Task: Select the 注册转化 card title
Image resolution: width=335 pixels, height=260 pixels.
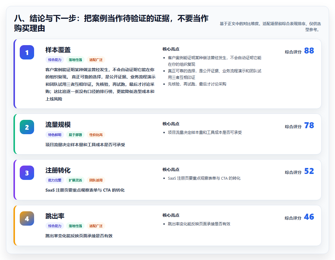Action: 58,170
